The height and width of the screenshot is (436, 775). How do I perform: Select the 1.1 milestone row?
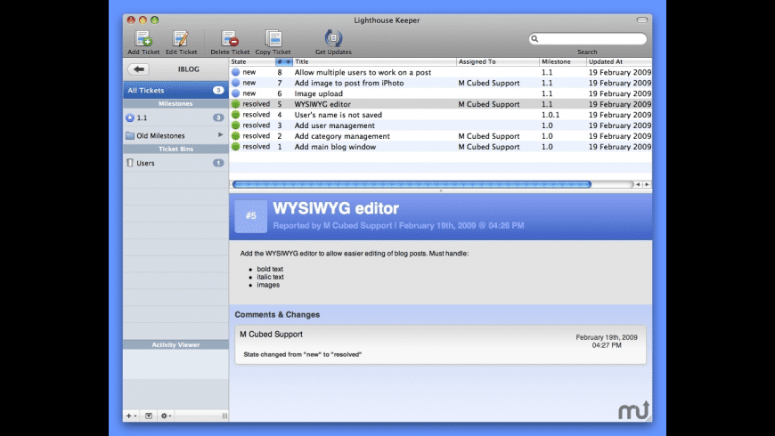coord(175,117)
